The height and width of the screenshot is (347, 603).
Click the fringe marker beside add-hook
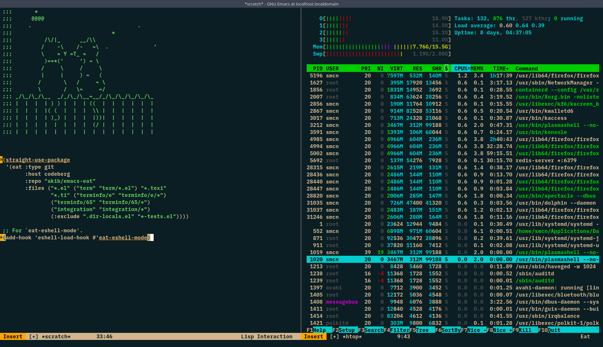tap(1, 237)
